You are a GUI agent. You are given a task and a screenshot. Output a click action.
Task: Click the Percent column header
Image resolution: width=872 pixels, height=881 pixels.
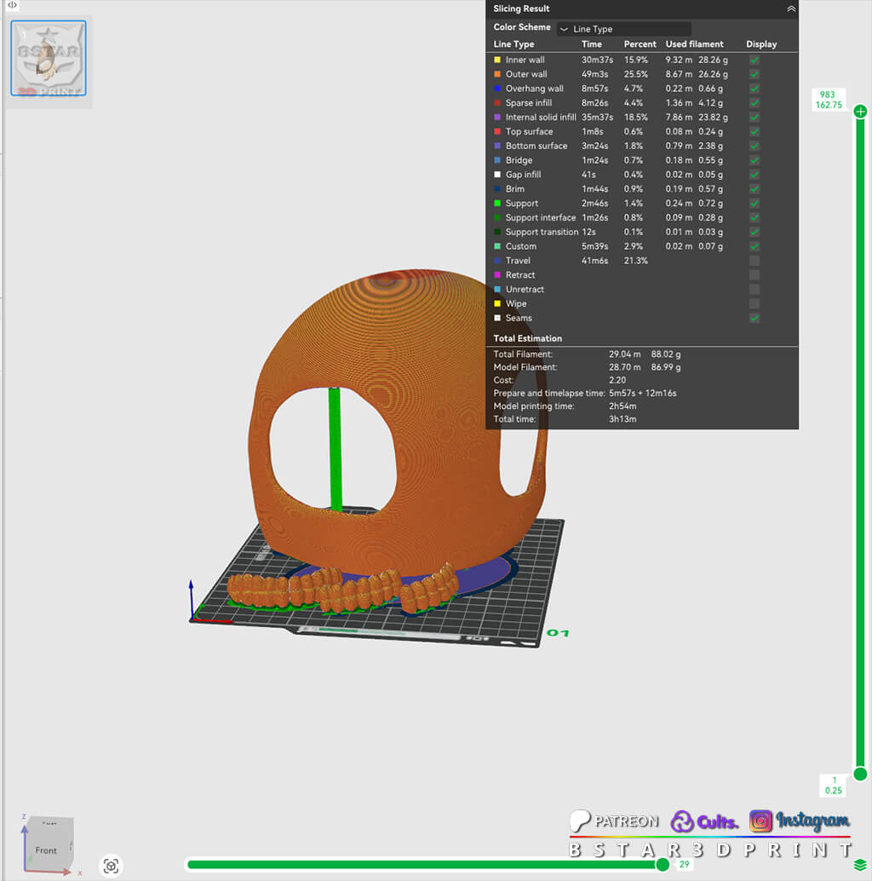[640, 43]
